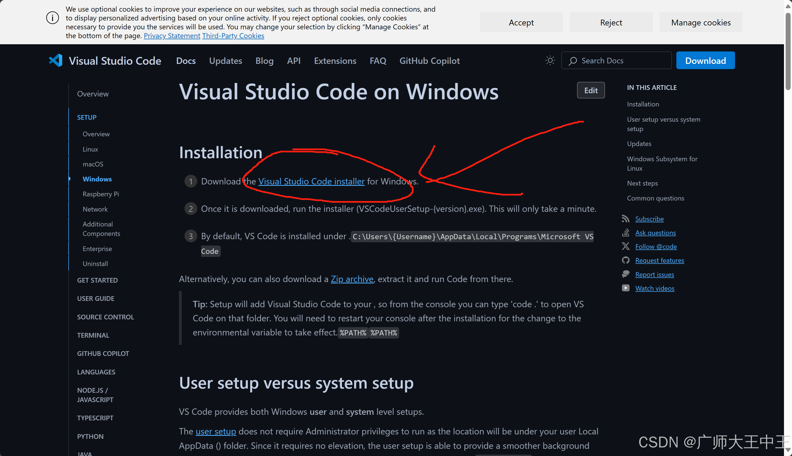Open the Visual Studio Code installer link
The height and width of the screenshot is (456, 792).
[311, 181]
